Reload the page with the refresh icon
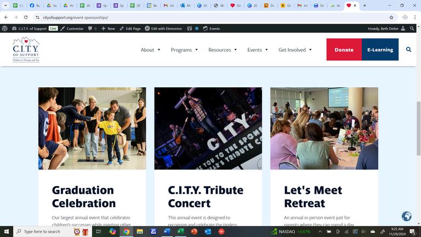The image size is (421, 237). (26, 17)
